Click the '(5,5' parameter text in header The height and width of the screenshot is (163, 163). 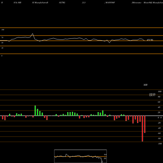(84, 3)
